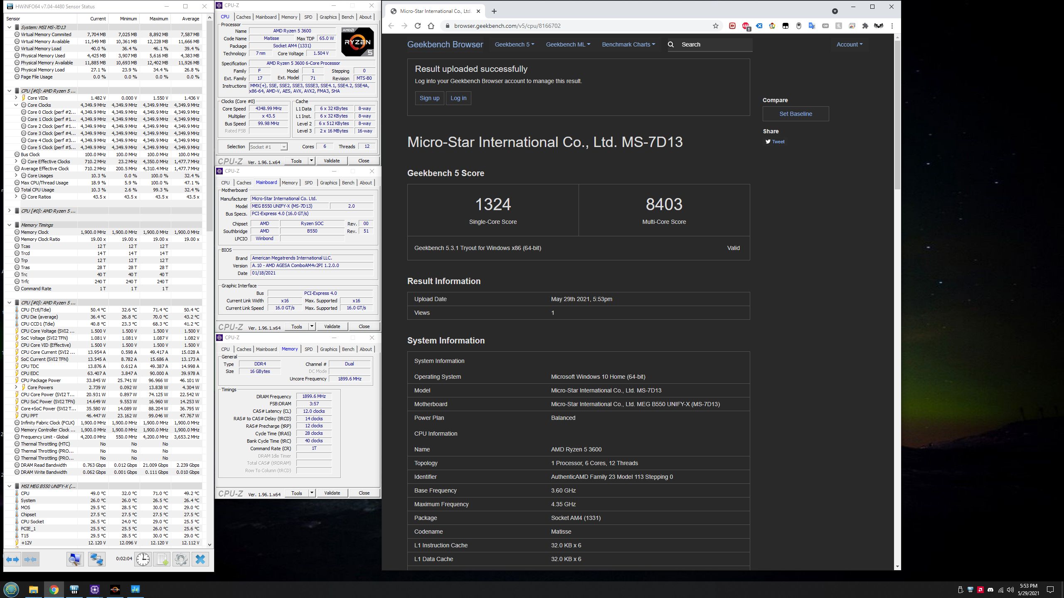Open the Geekbench Browser home link
The image size is (1064, 598).
(445, 44)
